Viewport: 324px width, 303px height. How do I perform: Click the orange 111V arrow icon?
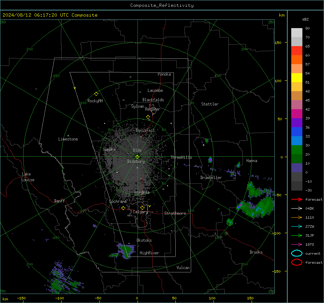(297, 217)
